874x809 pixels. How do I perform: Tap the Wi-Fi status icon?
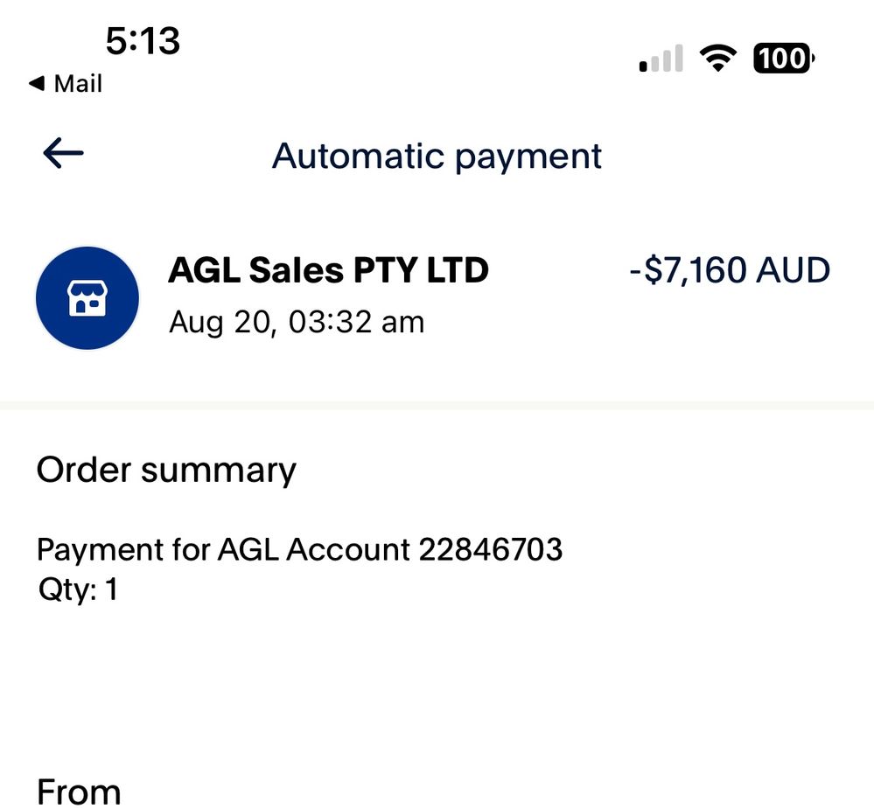(717, 59)
